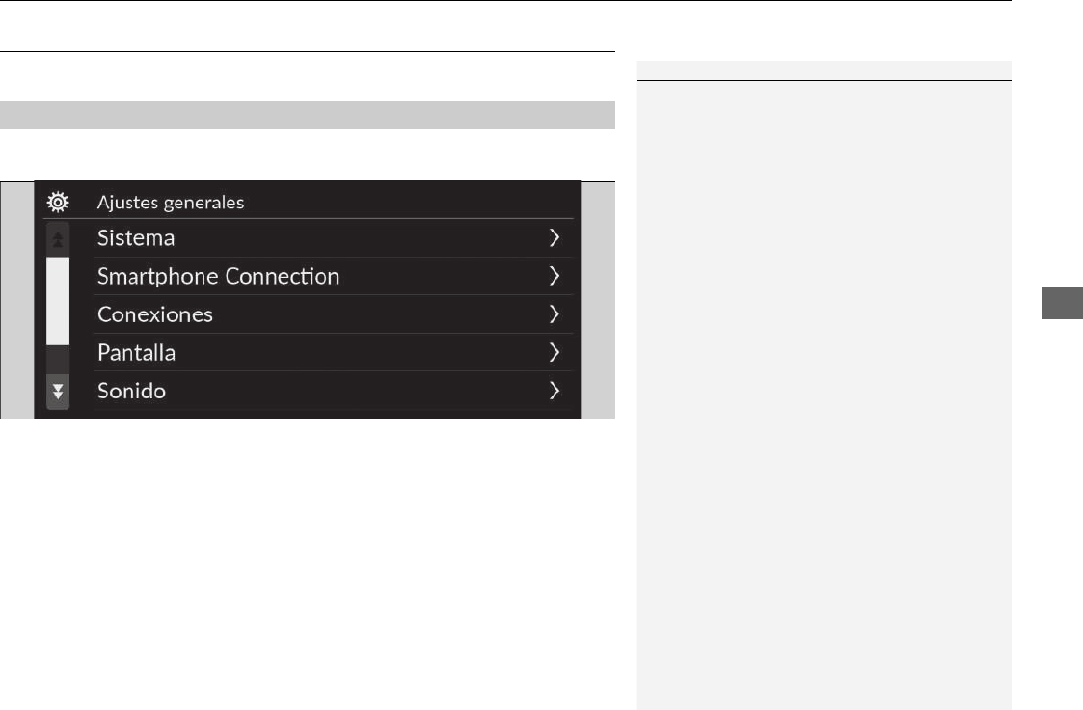Screen dimensions: 1083x710
Task: Expand the Sistema chevron arrow
Action: (x=554, y=237)
